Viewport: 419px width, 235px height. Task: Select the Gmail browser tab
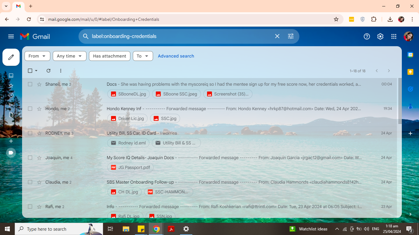(18, 6)
